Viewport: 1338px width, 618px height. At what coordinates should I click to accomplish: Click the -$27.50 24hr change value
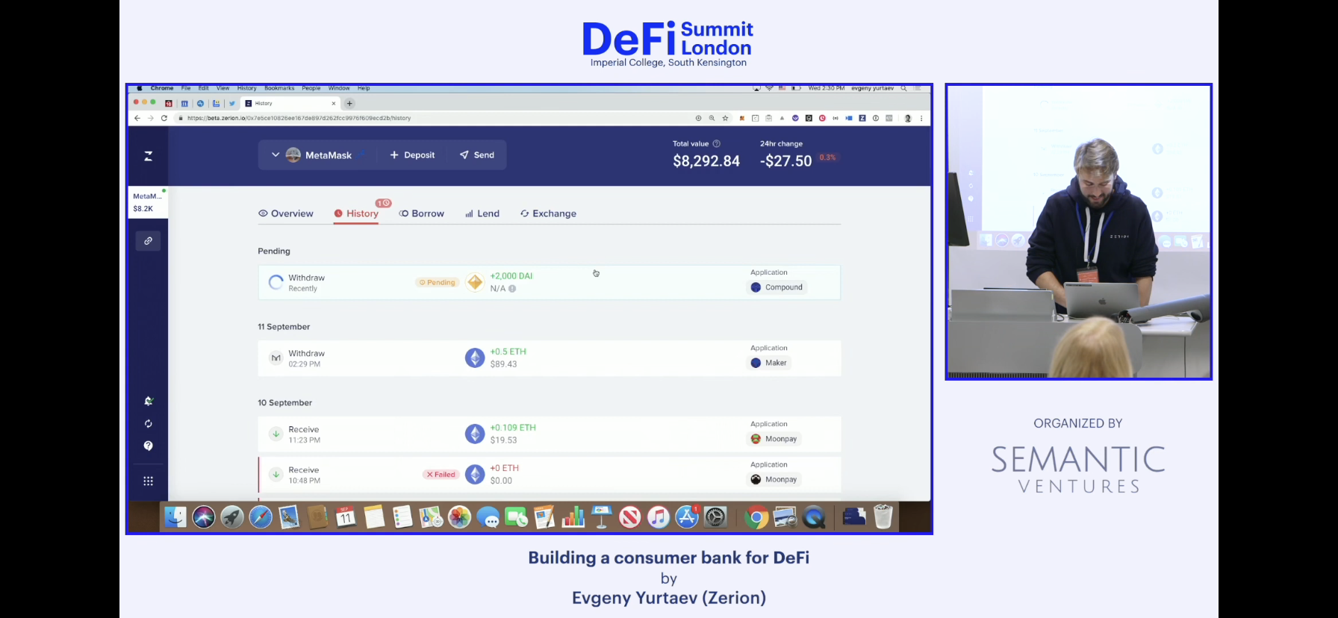pyautogui.click(x=785, y=160)
